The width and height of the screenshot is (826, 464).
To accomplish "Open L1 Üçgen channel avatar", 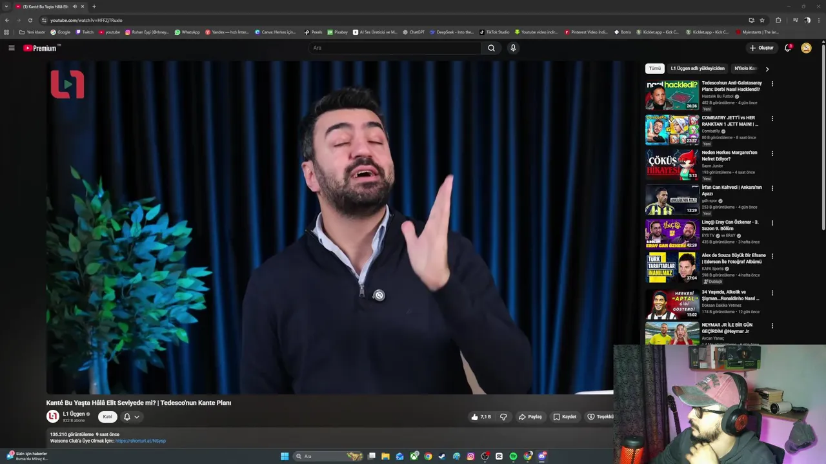I will 53,417.
